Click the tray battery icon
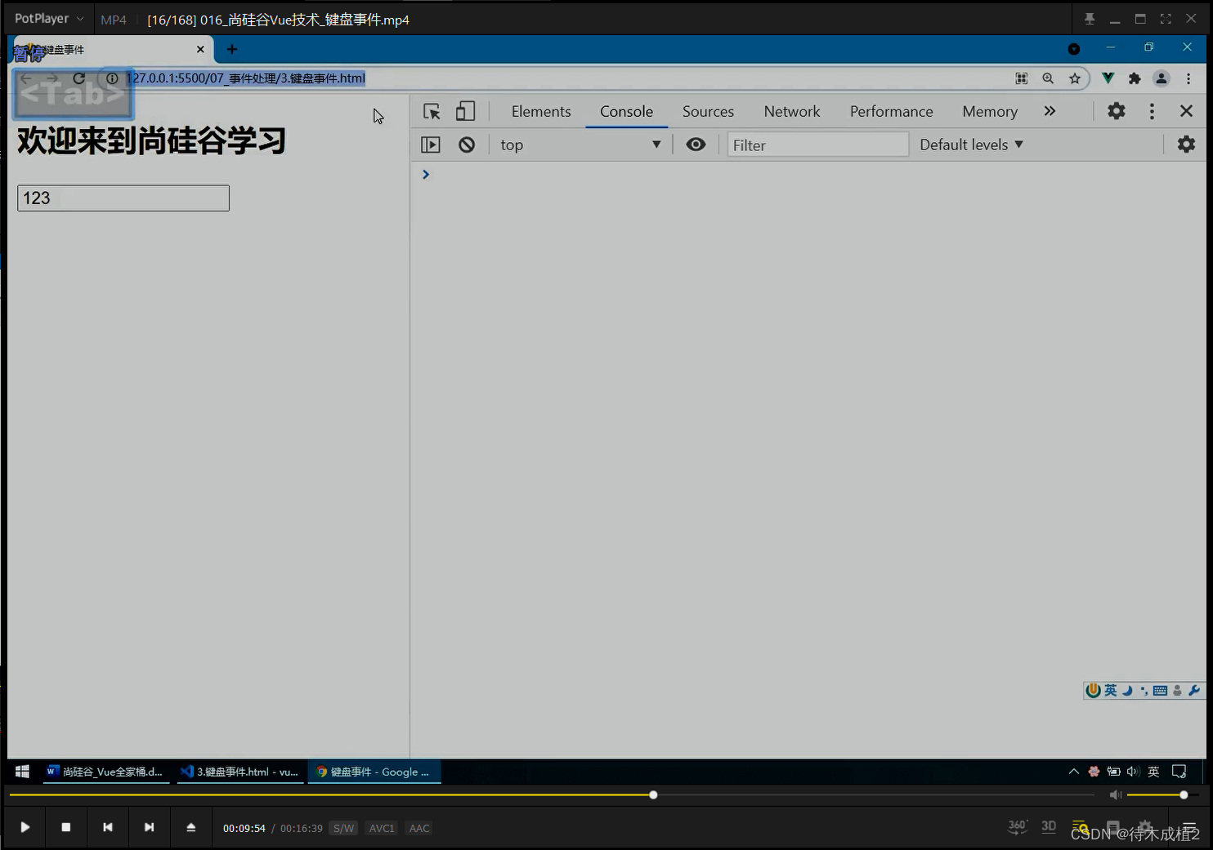The width and height of the screenshot is (1213, 850). (1113, 772)
